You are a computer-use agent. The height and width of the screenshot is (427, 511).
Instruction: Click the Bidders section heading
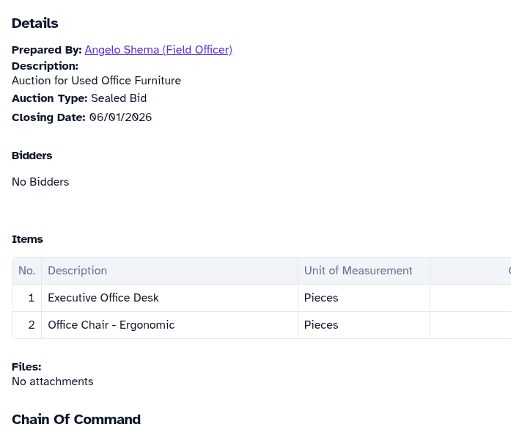[x=32, y=156]
